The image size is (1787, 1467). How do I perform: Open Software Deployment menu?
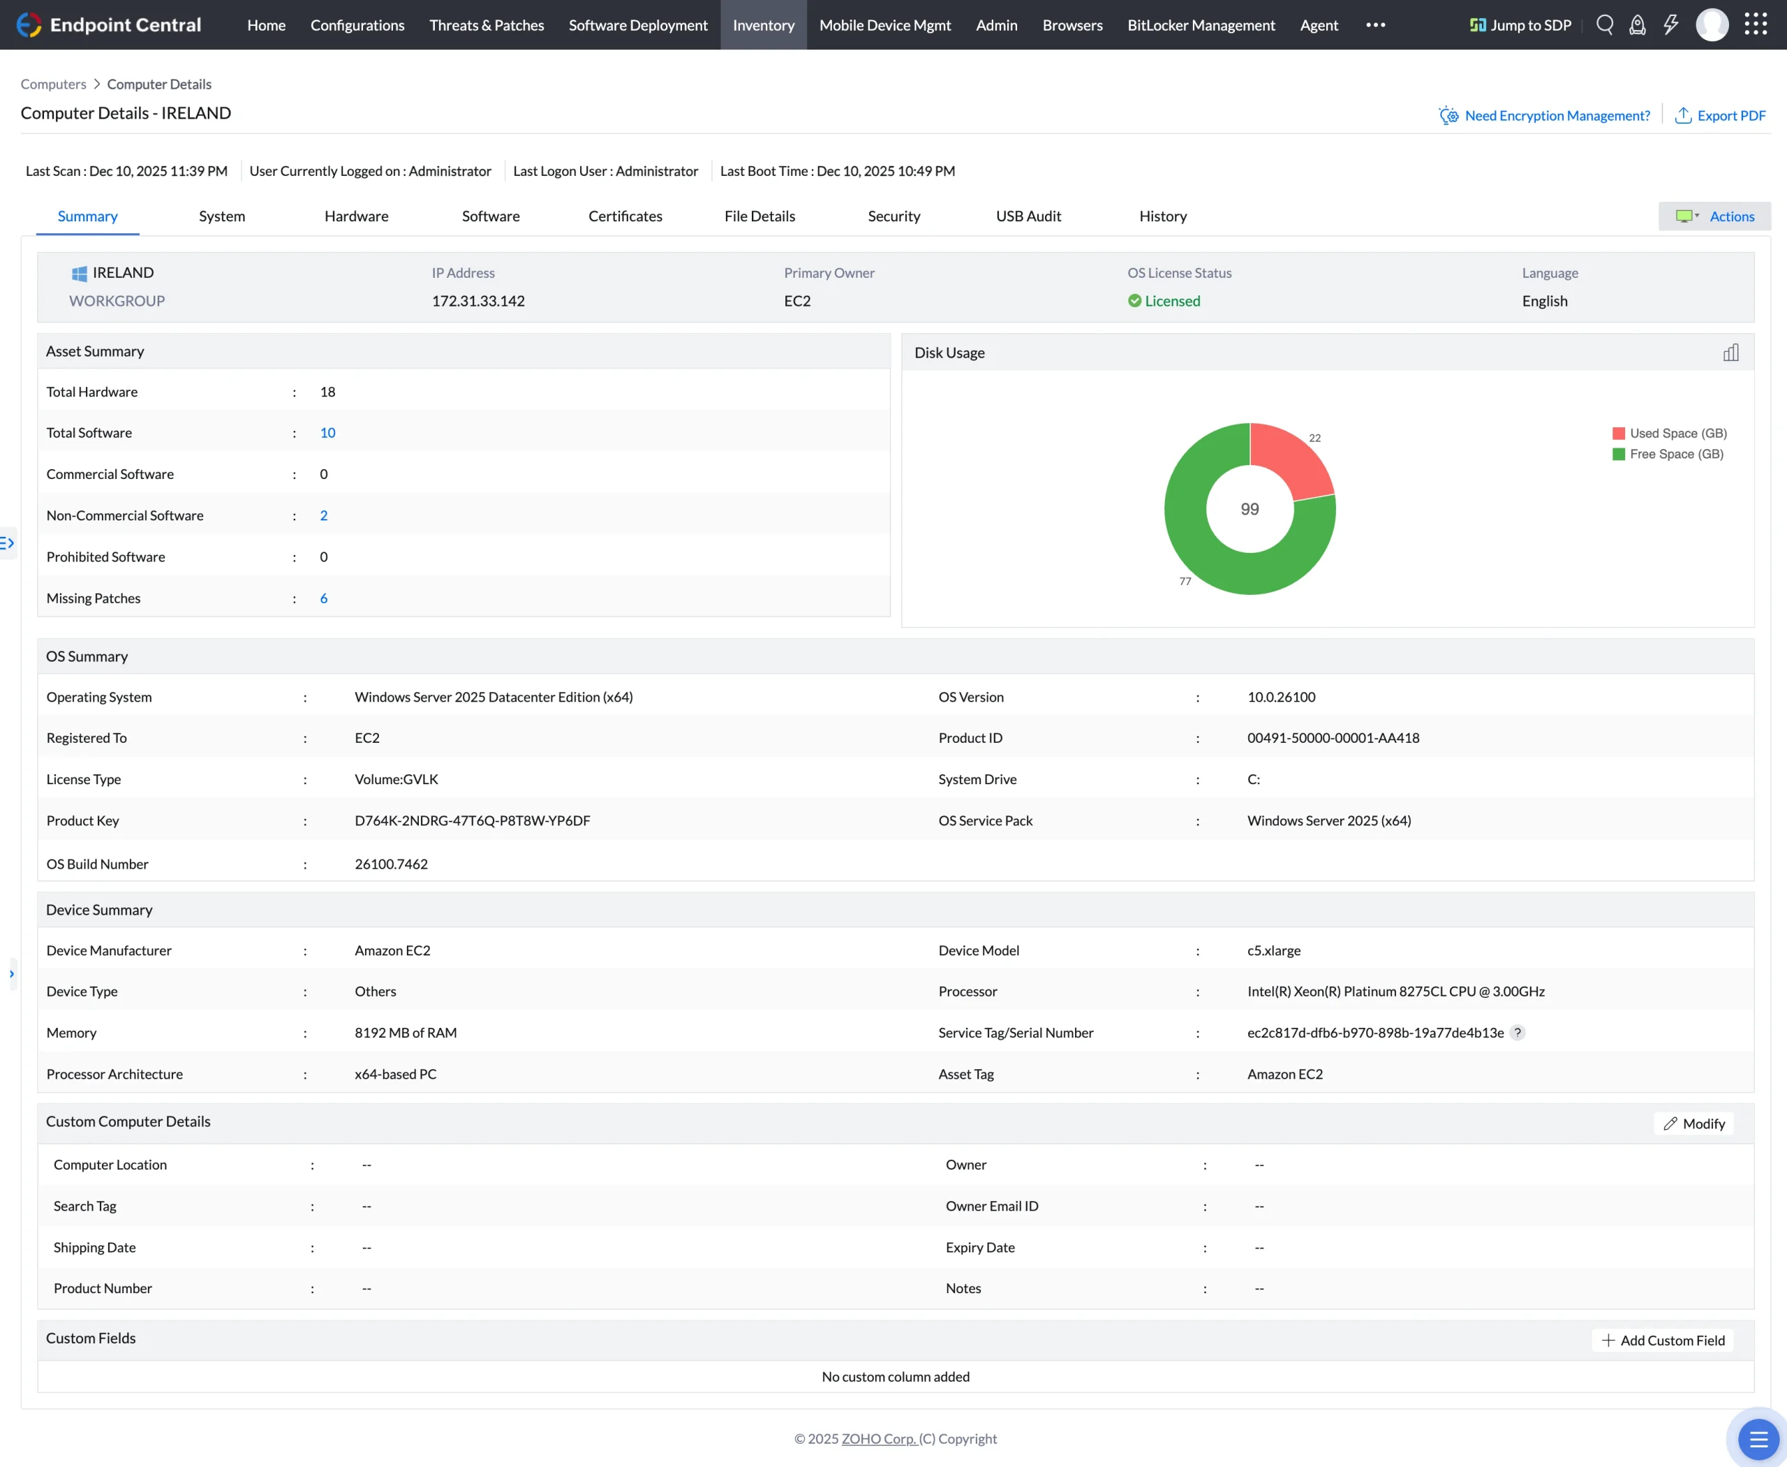(638, 25)
